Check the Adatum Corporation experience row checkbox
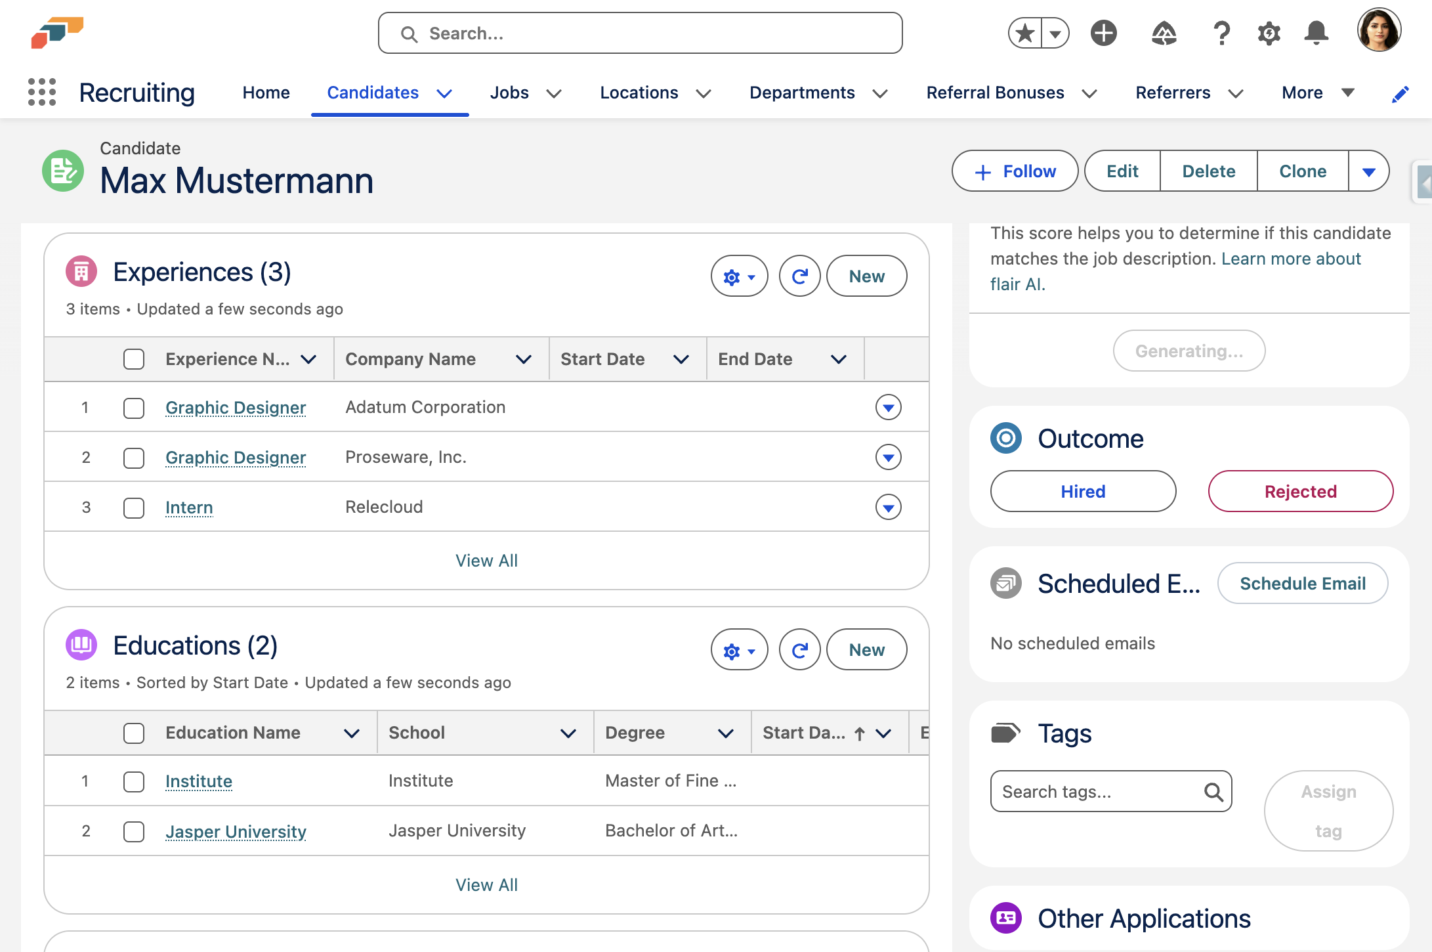This screenshot has width=1432, height=952. [x=134, y=408]
